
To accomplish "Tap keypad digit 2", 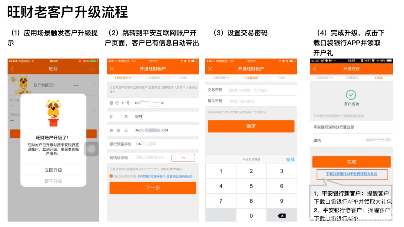I will tap(251, 171).
